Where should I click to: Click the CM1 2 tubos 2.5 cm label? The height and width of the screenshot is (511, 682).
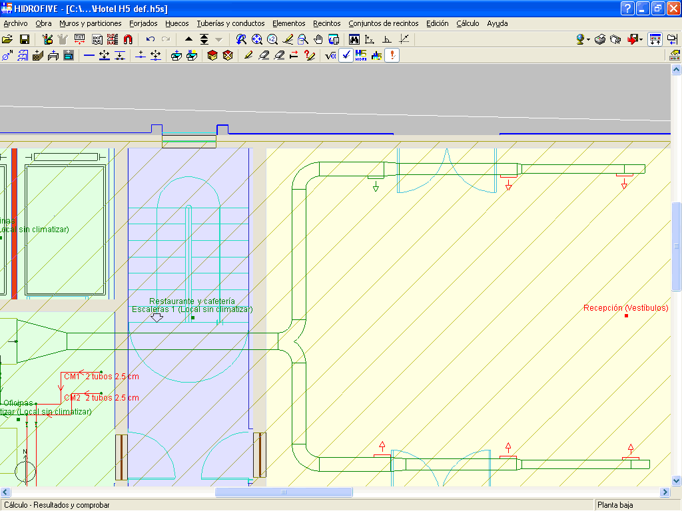pyautogui.click(x=101, y=377)
